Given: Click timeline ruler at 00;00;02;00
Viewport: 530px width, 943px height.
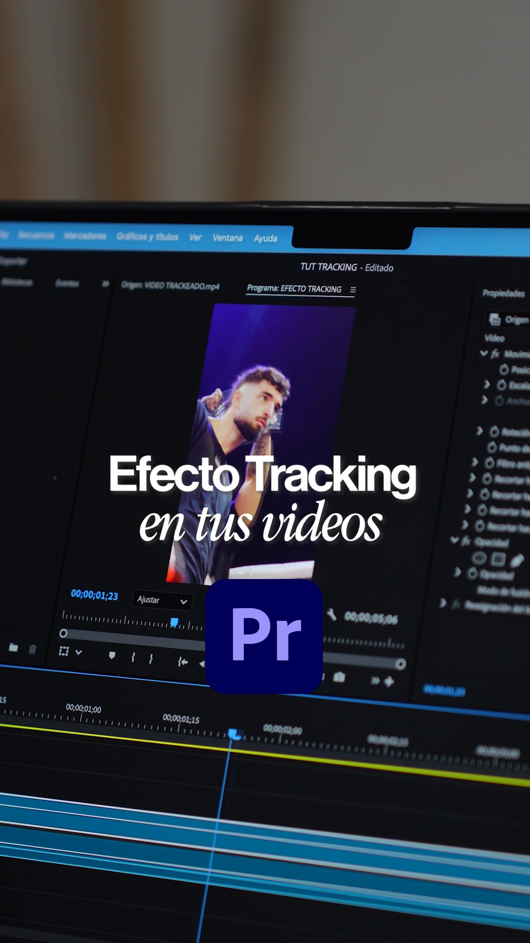Looking at the screenshot, I should tap(283, 730).
